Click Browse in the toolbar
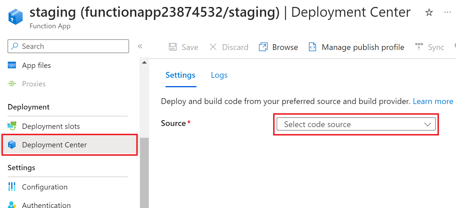456x208 pixels. [285, 47]
